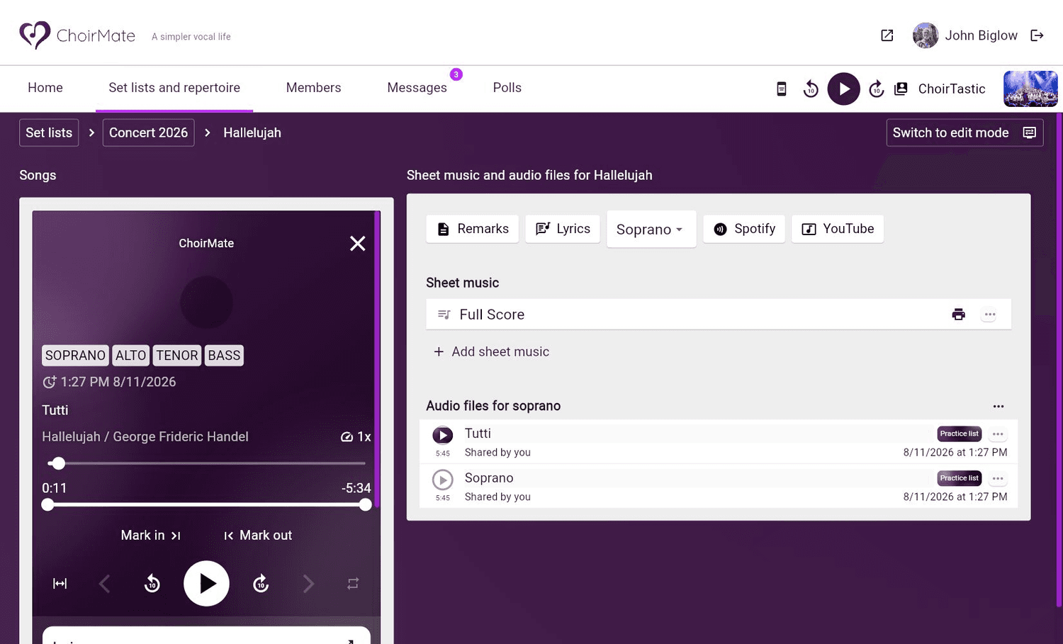
Task: Open the Lyrics button
Action: coord(563,229)
